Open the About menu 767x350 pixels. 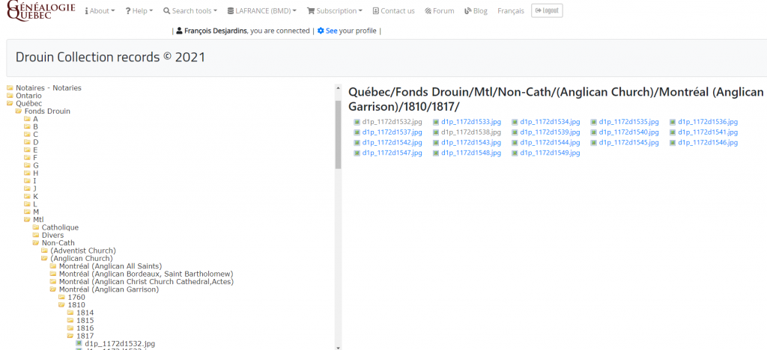(x=100, y=11)
